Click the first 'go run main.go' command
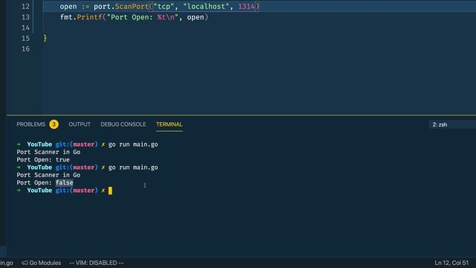Viewport: 476px width, 268px height. click(x=133, y=144)
